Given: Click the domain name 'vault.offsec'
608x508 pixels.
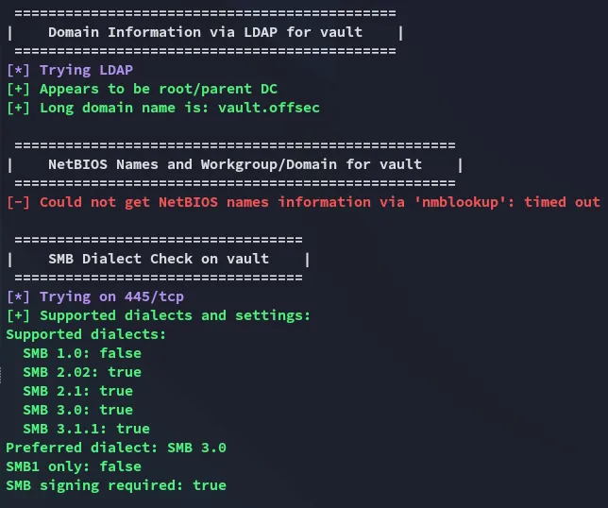Looking at the screenshot, I should click(x=269, y=108).
